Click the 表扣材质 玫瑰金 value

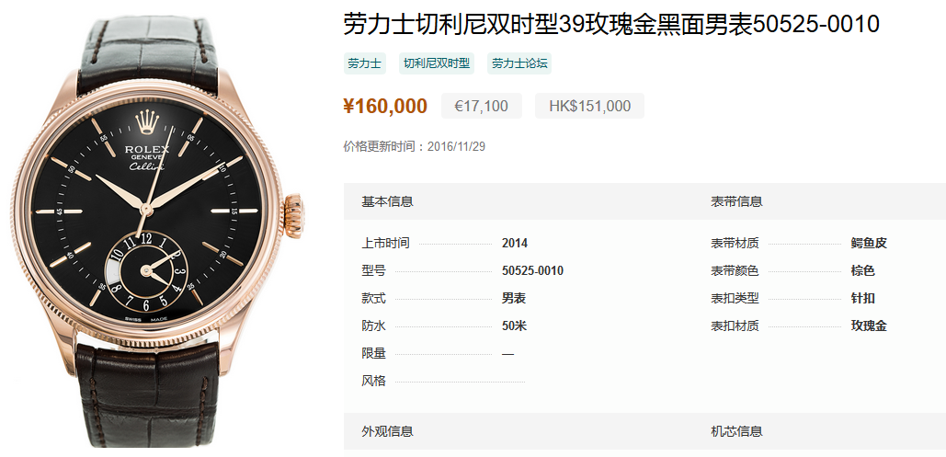pos(869,326)
